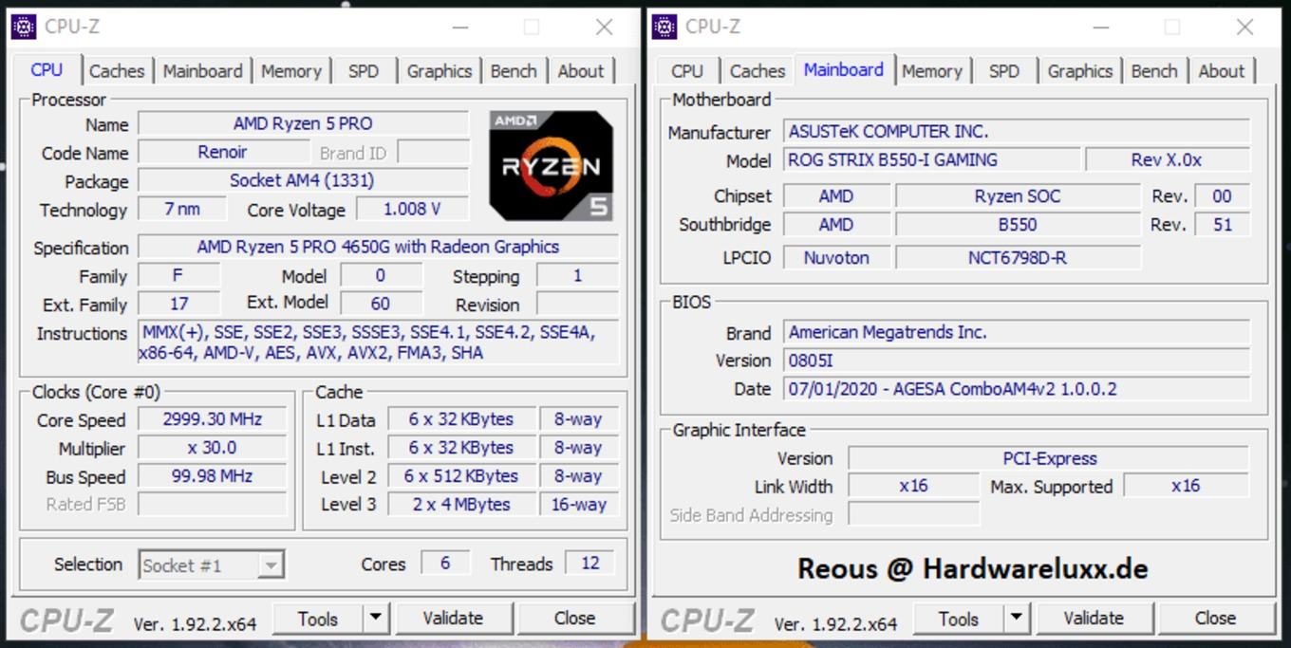Switch to CPU tab in right CPU-Z window

(686, 71)
